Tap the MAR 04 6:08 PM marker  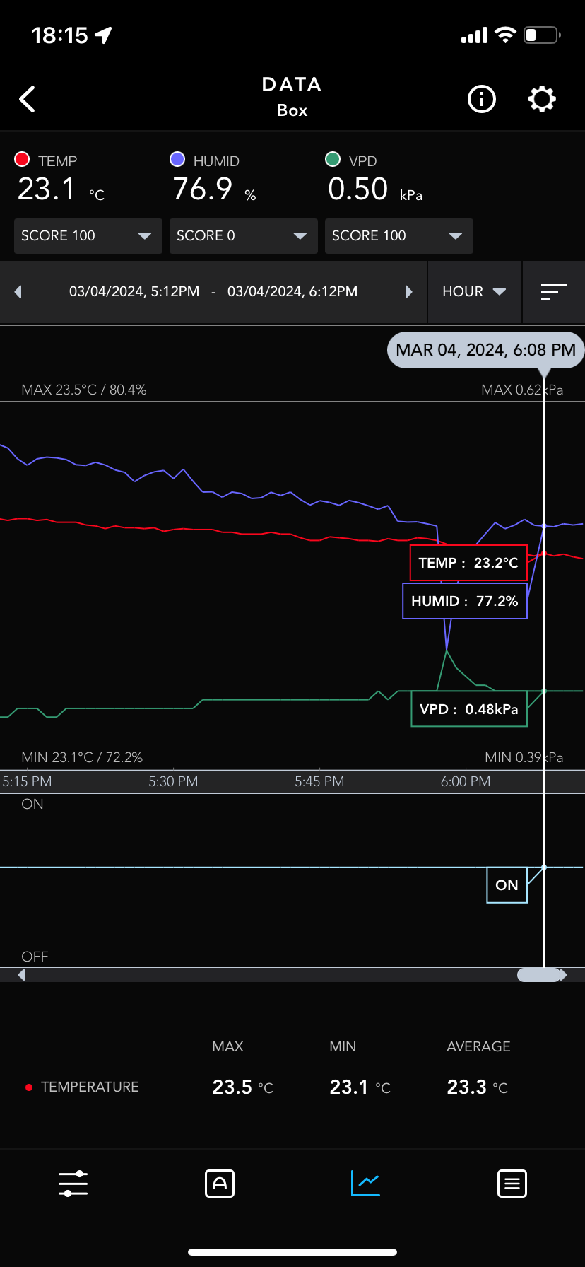(x=485, y=350)
